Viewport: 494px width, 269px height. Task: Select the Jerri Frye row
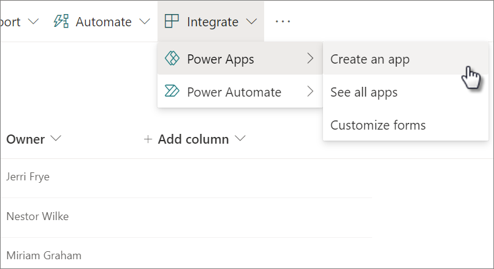coord(28,177)
